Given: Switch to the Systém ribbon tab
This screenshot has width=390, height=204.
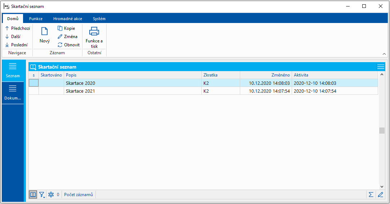Looking at the screenshot, I should pyautogui.click(x=99, y=19).
